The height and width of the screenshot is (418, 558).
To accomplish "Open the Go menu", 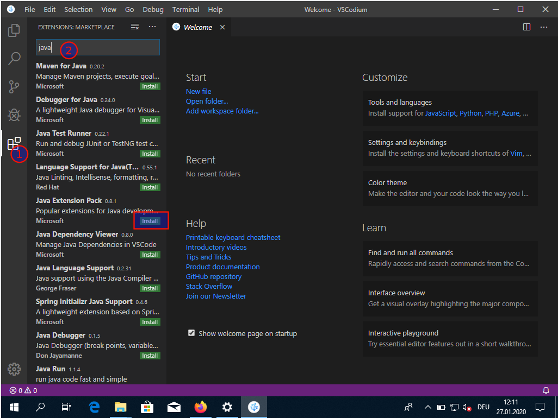I will point(129,10).
